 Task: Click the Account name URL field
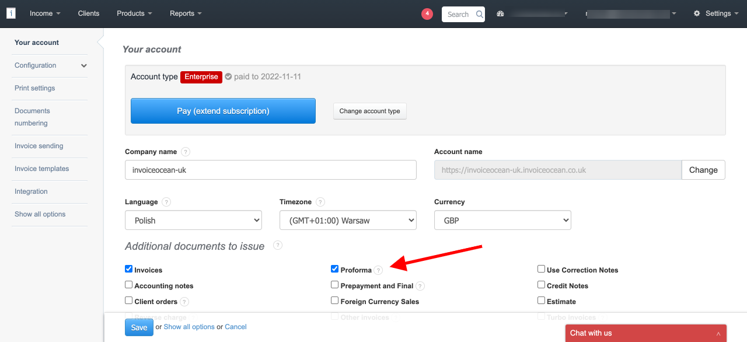point(558,170)
